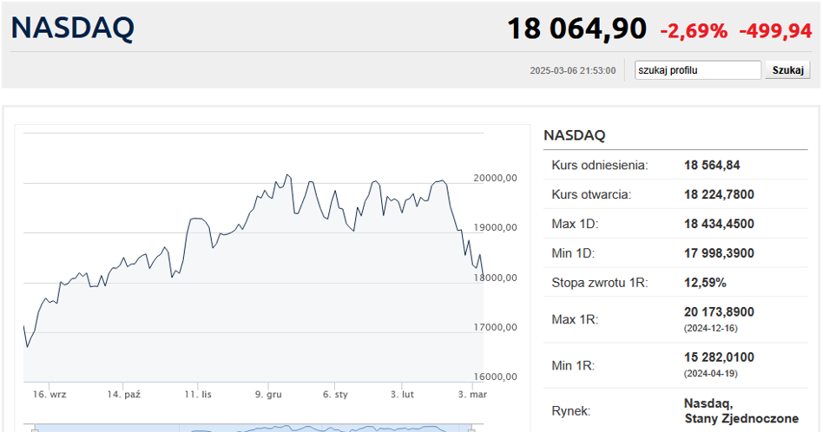Select the '3. lut' date axis label
This screenshot has width=823, height=432.
(x=403, y=395)
